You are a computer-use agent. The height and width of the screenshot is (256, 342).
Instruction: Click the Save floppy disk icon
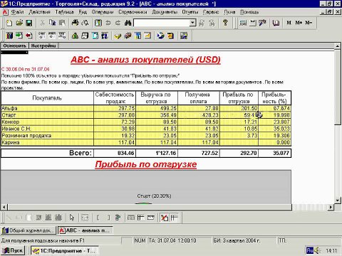(x=29, y=23)
